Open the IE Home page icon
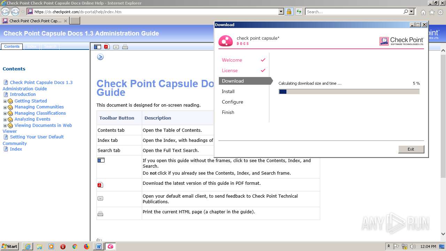 coord(423,12)
